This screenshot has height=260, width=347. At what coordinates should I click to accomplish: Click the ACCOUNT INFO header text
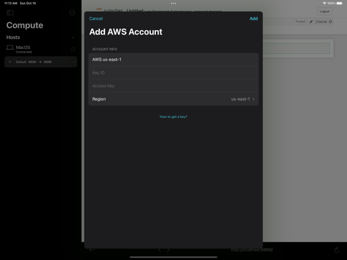click(105, 49)
